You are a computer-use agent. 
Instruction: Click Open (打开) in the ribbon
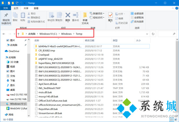pos(120,14)
